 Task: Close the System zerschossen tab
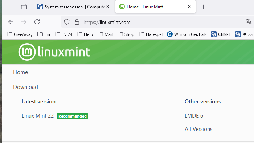[108, 7]
